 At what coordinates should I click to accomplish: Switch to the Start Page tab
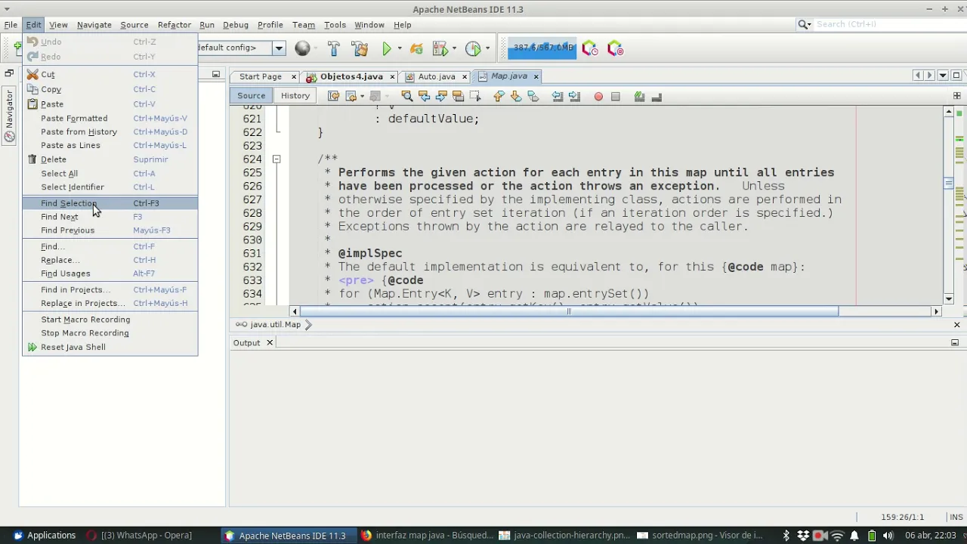pos(261,76)
